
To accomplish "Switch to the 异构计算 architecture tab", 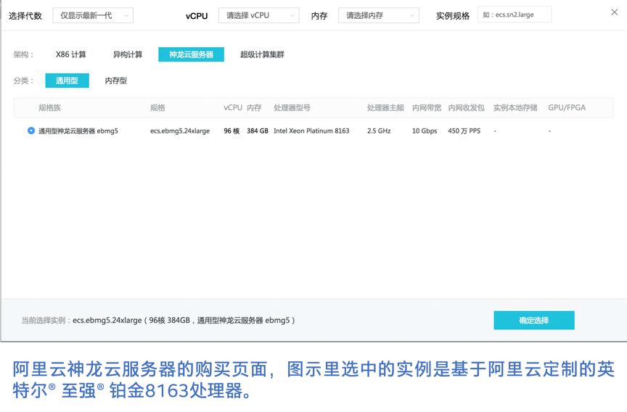I will coord(128,54).
